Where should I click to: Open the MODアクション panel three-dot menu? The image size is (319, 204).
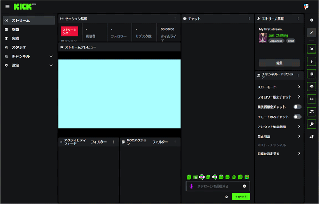click(x=175, y=142)
